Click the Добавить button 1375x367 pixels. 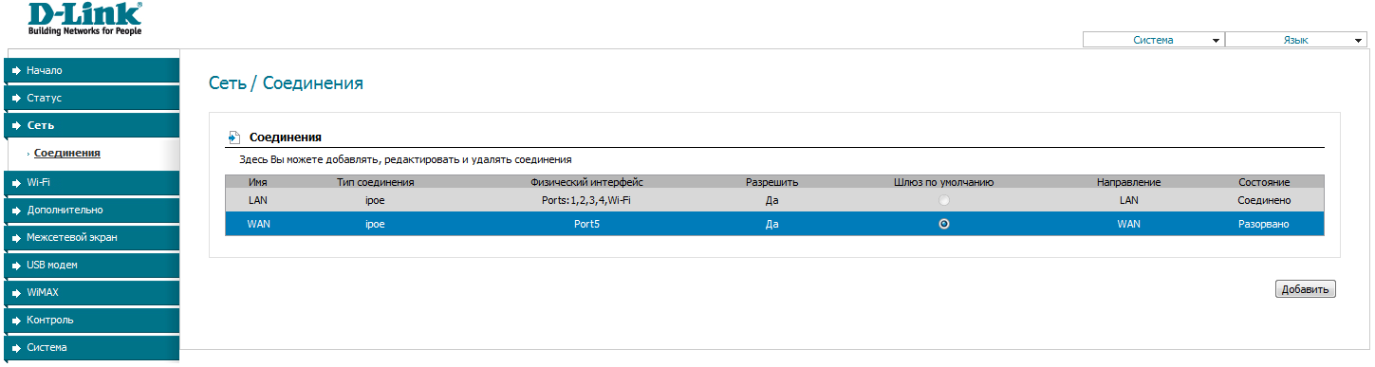[1306, 289]
